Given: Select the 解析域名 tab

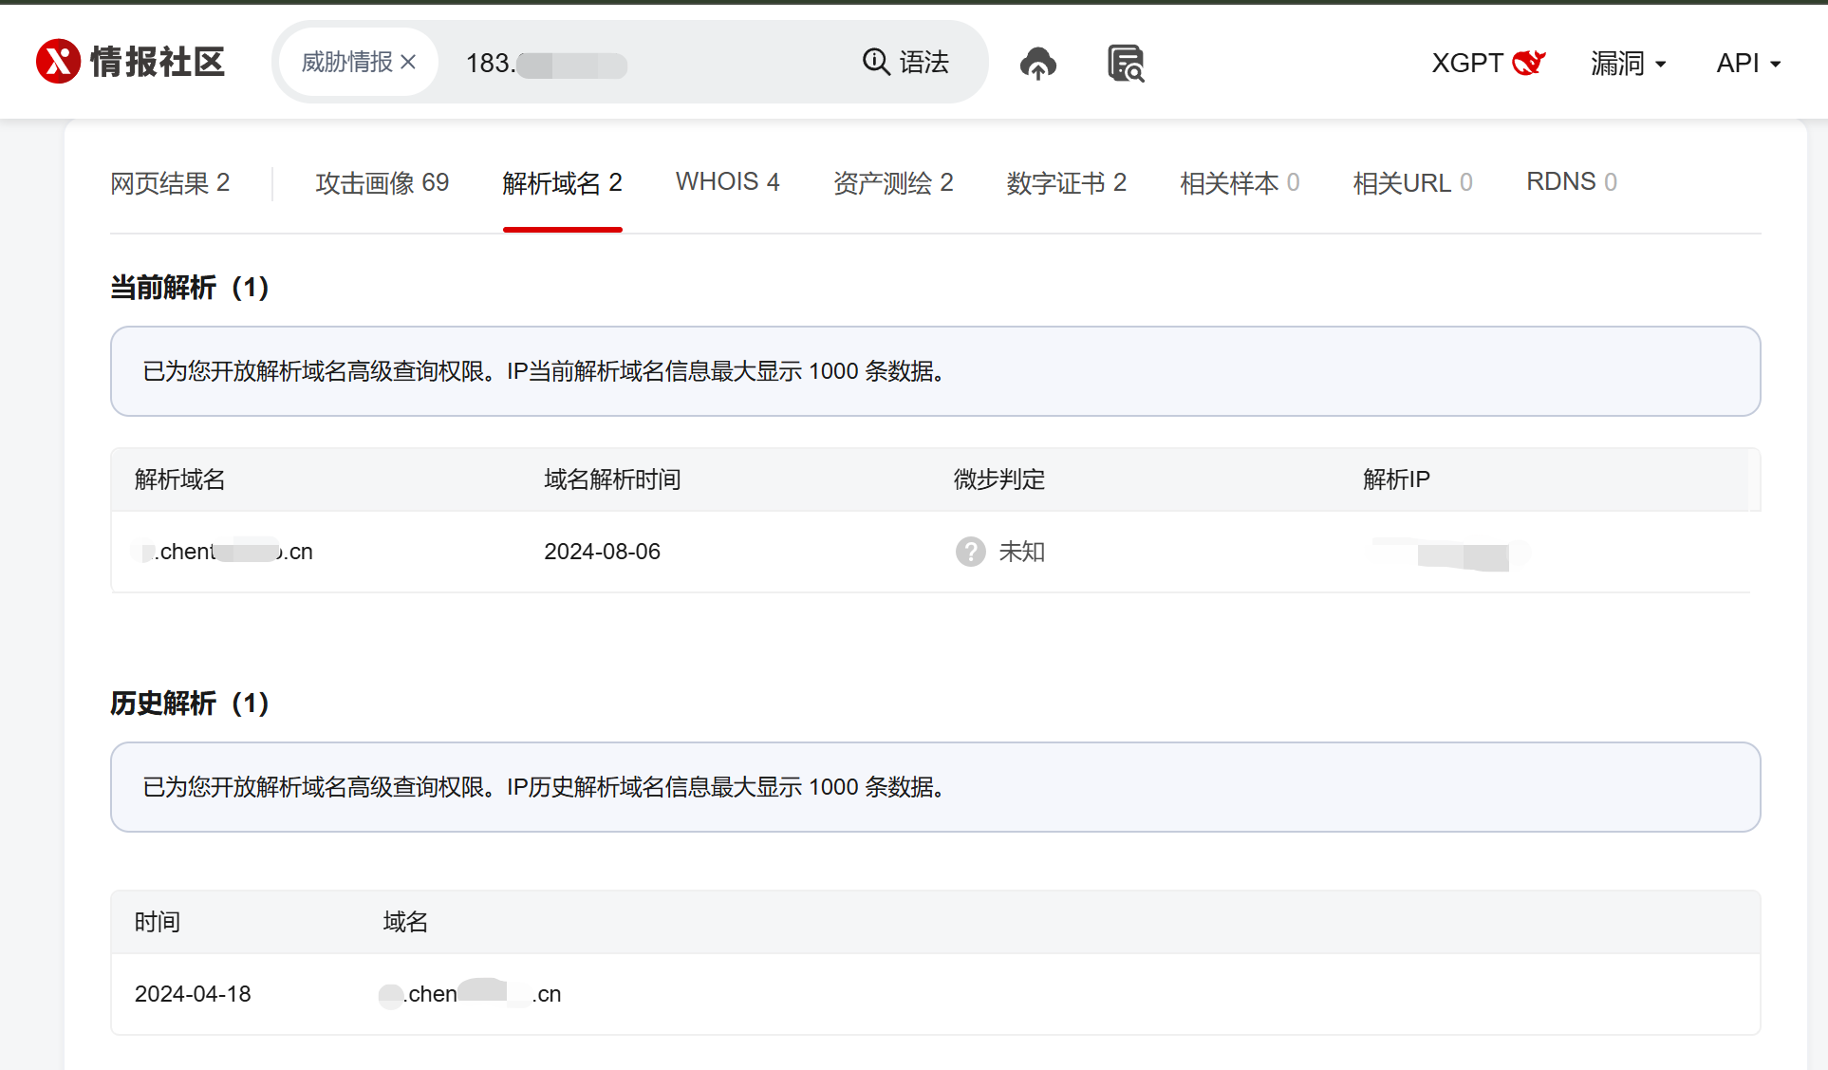Looking at the screenshot, I should (x=563, y=182).
